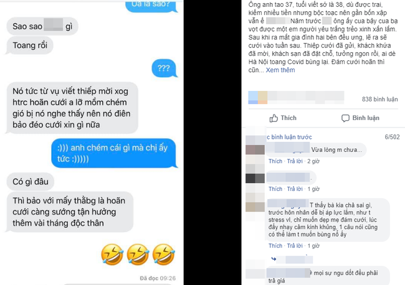This screenshot has height=285, width=405.
Task: Click the last laughing emoji
Action: click(164, 255)
